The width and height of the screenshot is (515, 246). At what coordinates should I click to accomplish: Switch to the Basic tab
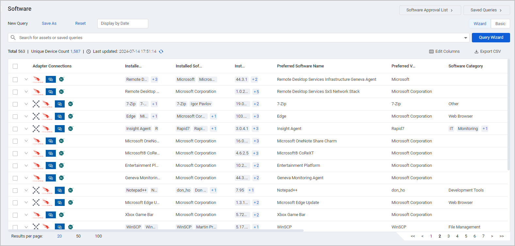tap(500, 23)
